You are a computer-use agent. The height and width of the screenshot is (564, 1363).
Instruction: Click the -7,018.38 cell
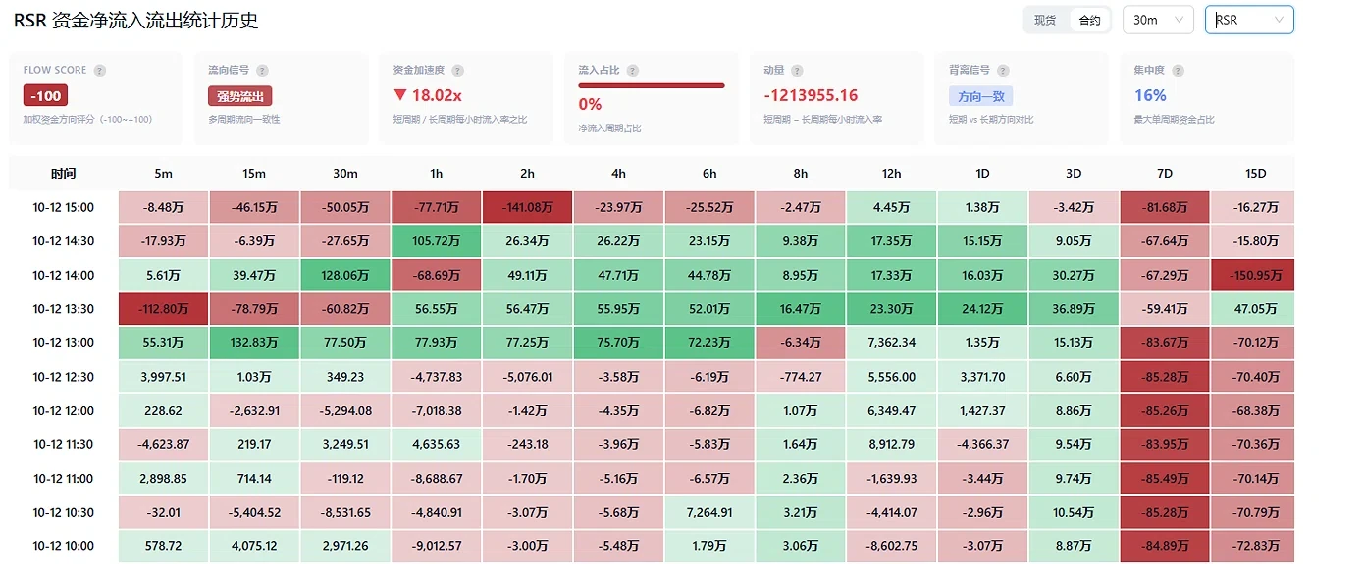[436, 411]
